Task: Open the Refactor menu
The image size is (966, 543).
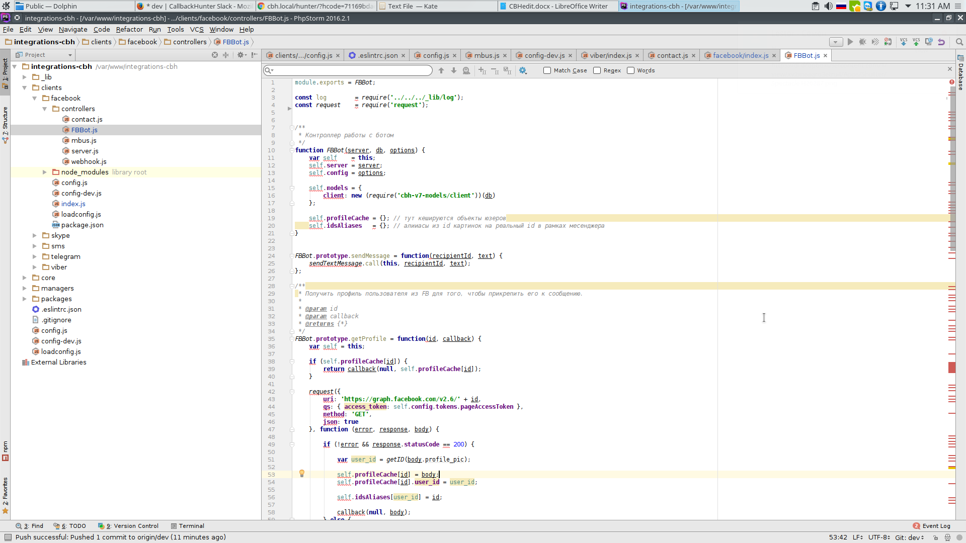Action: click(x=129, y=29)
